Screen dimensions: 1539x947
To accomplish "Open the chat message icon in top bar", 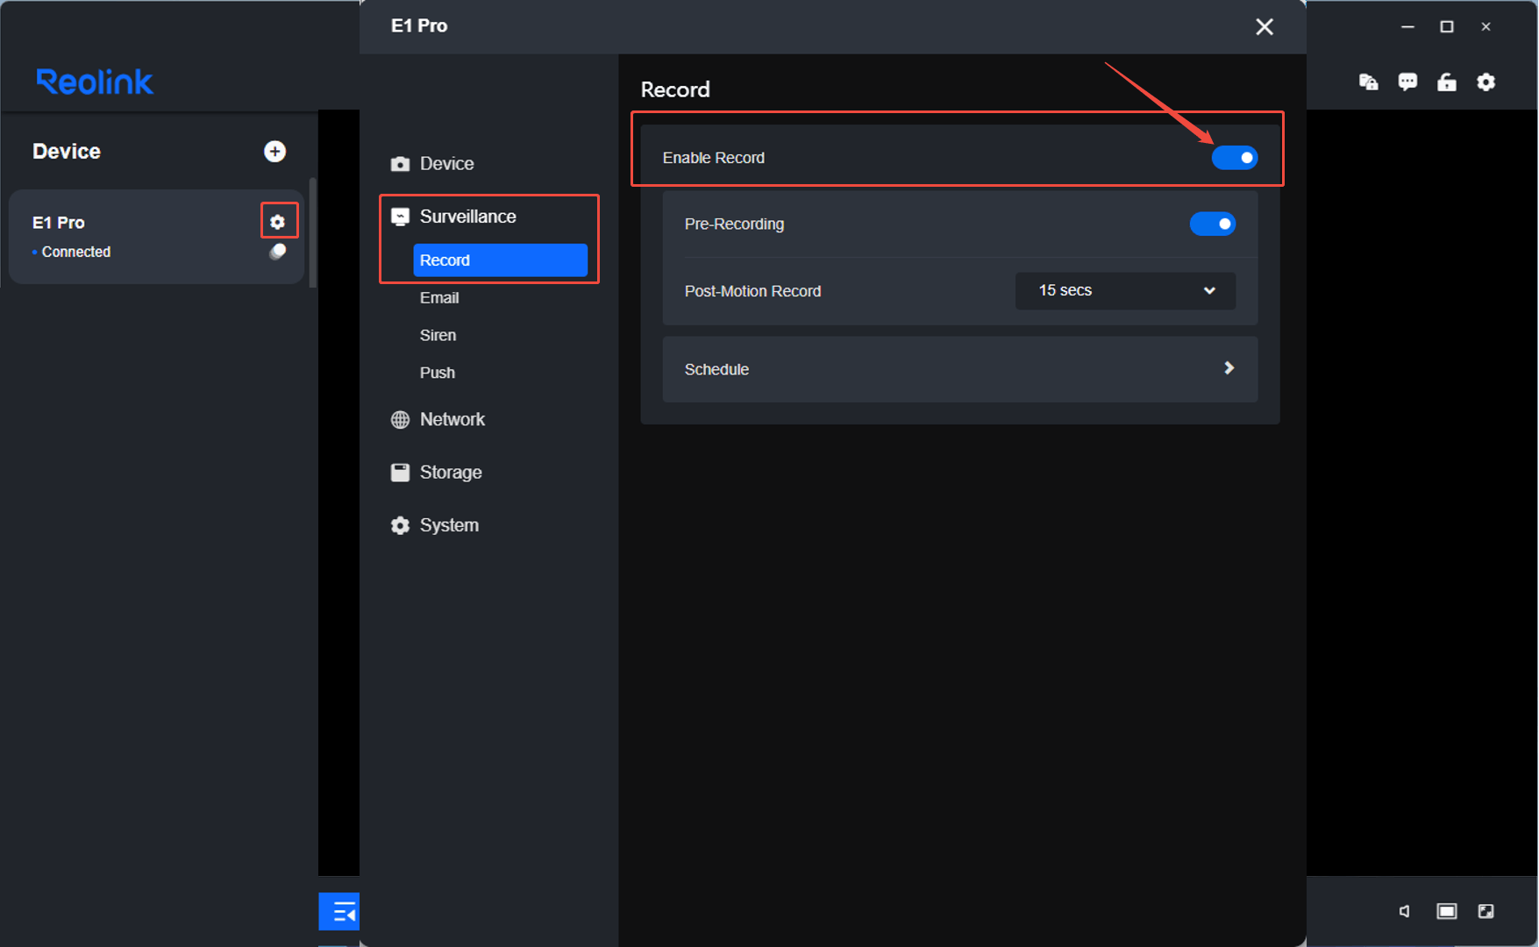I will tap(1407, 82).
